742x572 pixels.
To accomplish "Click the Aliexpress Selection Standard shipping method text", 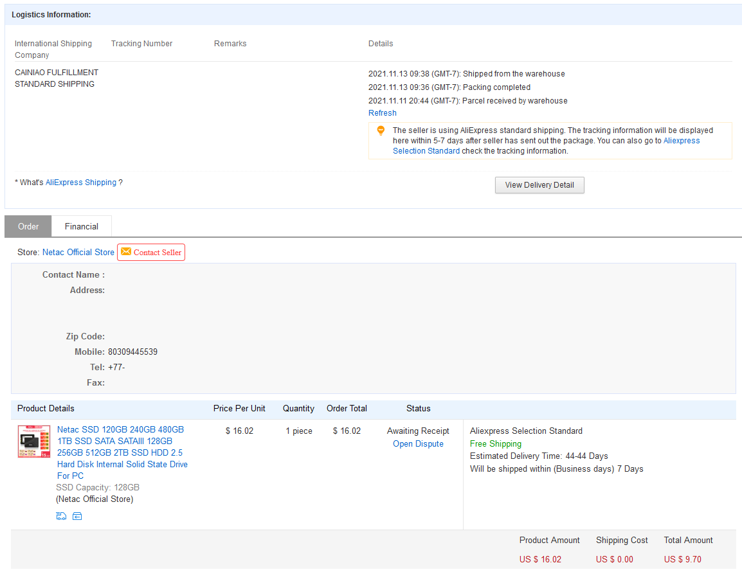I will coord(526,431).
